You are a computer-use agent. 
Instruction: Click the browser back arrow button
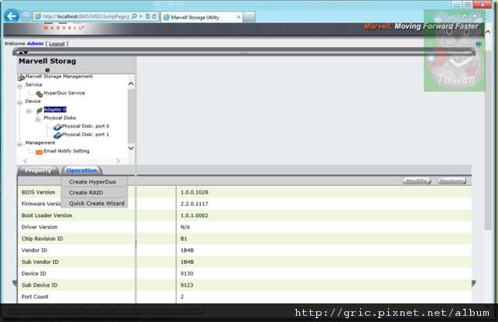(12, 16)
